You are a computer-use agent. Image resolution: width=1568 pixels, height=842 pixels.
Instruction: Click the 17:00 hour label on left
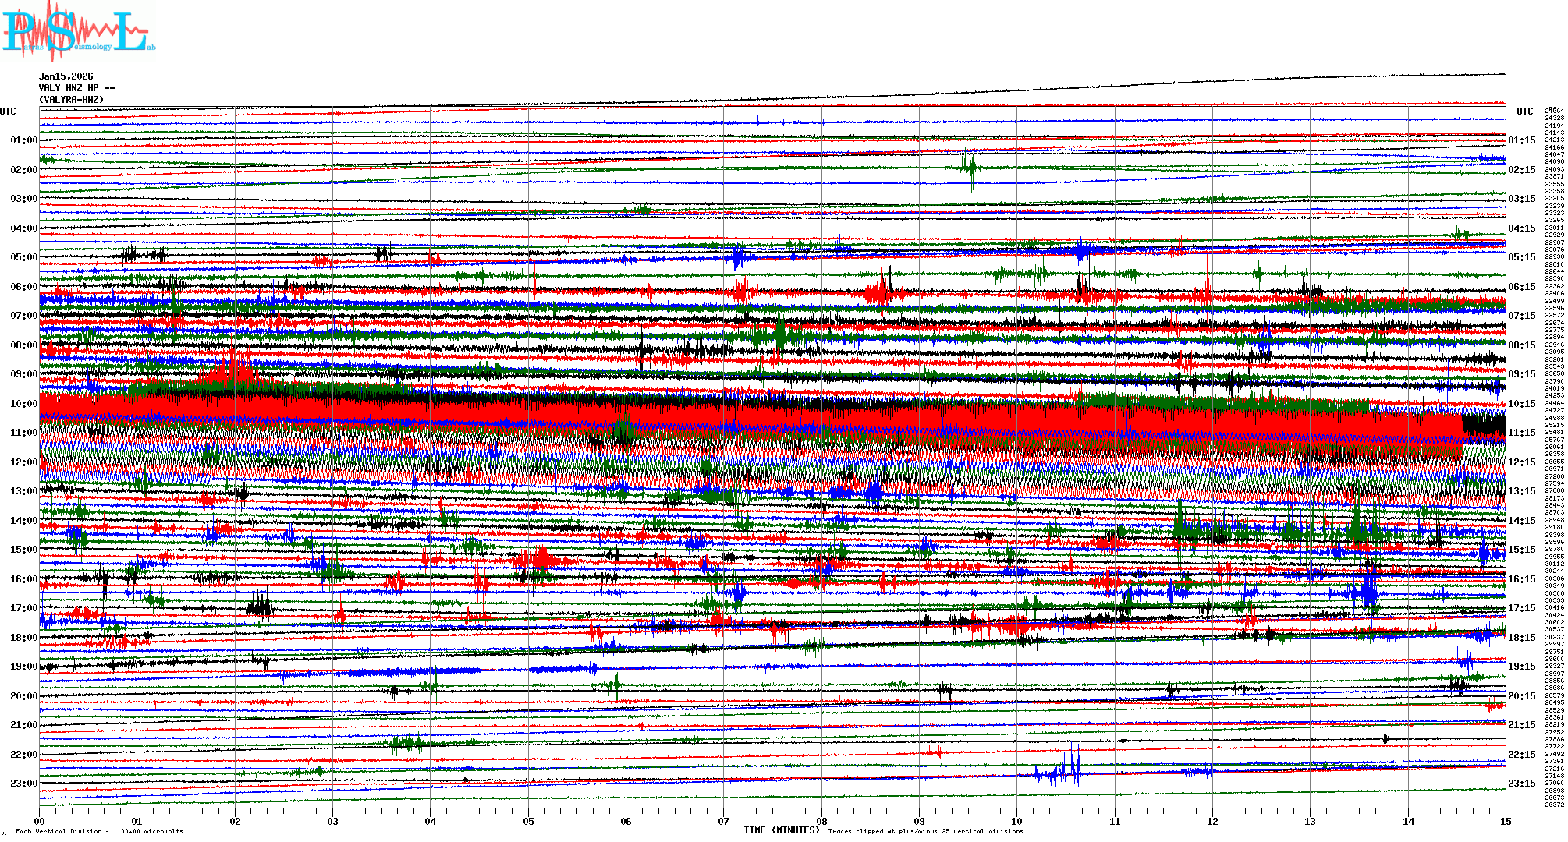23,608
